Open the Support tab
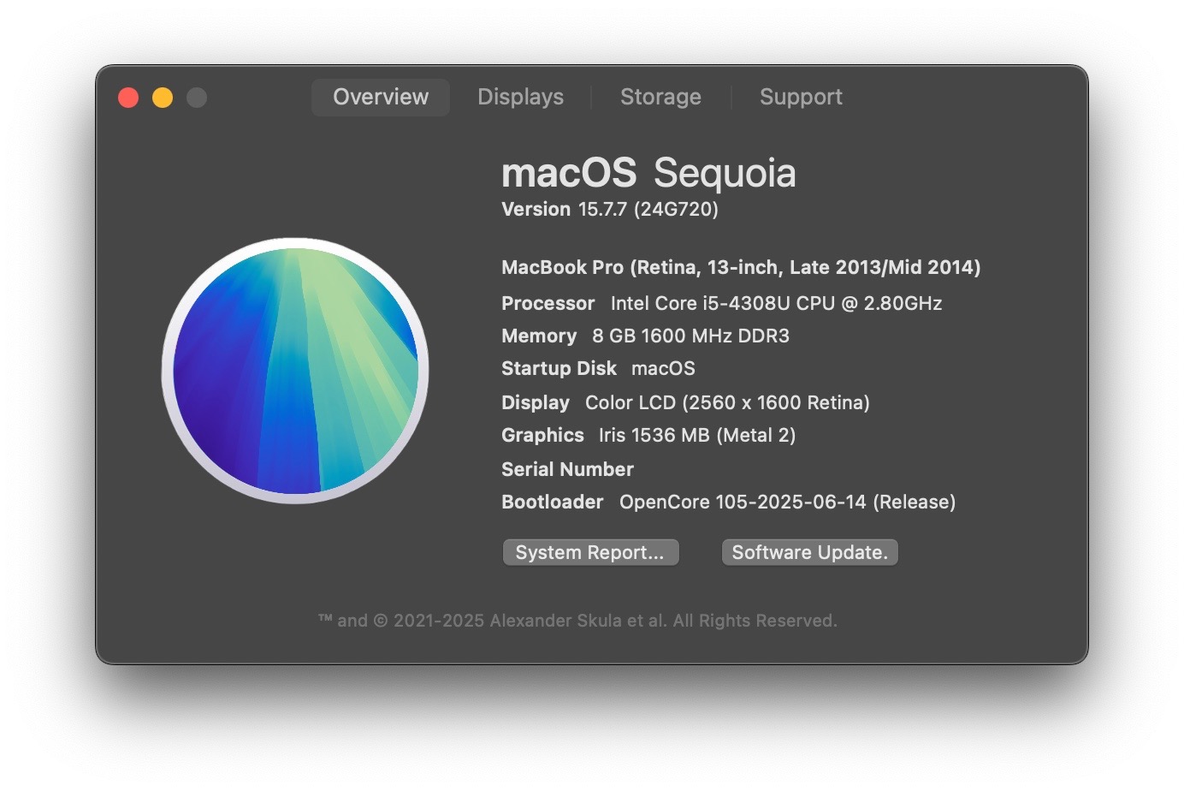Viewport: 1184px width, 791px height. (801, 98)
